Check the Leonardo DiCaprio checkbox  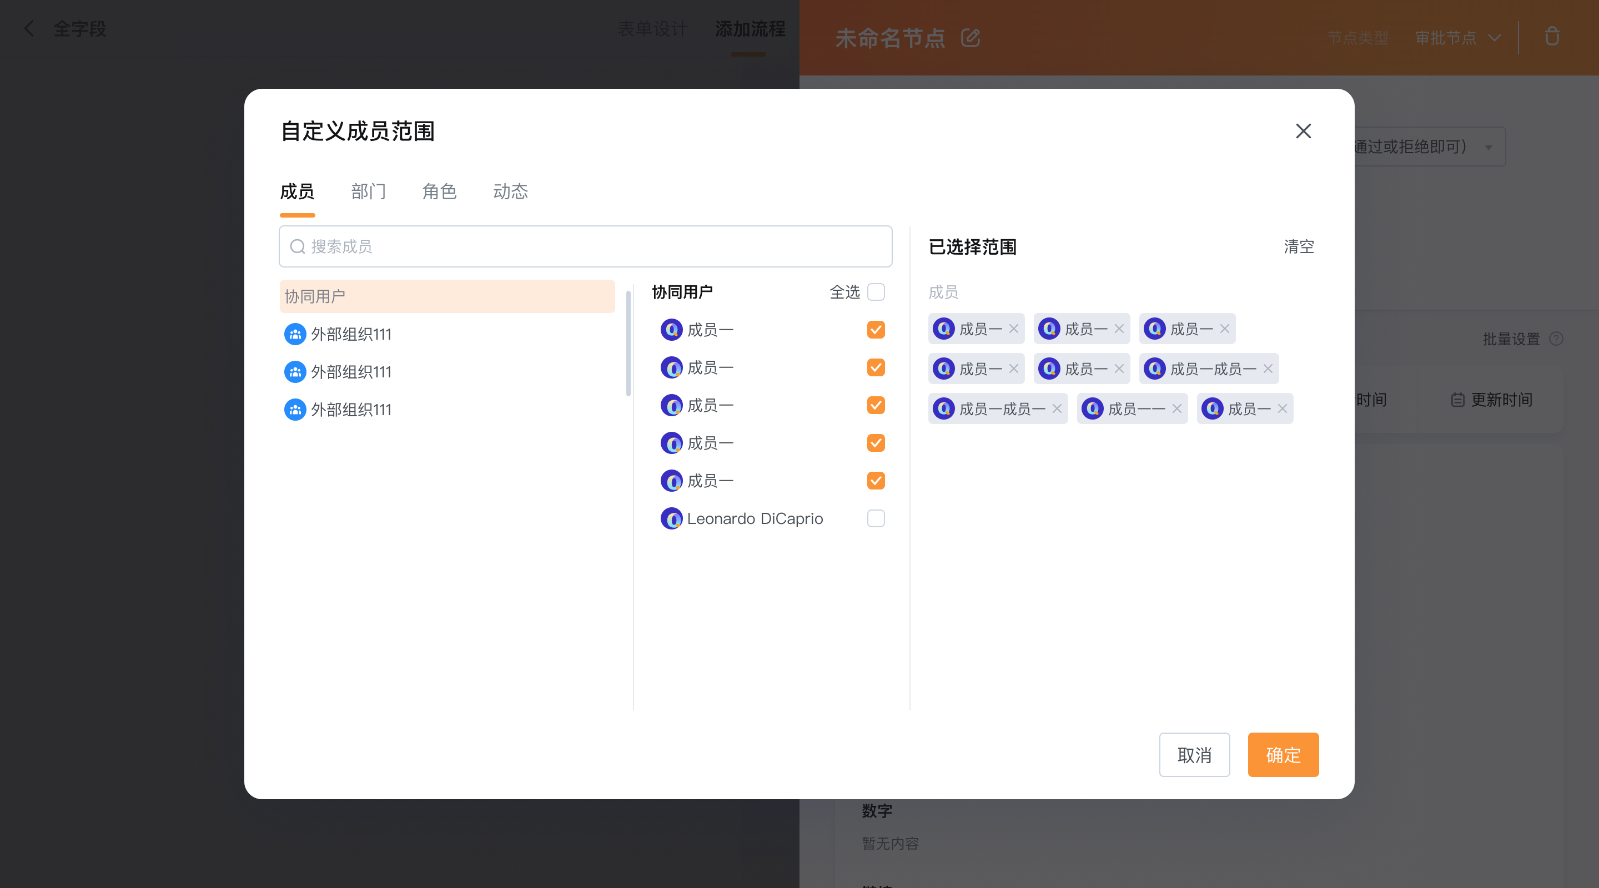[x=876, y=519]
